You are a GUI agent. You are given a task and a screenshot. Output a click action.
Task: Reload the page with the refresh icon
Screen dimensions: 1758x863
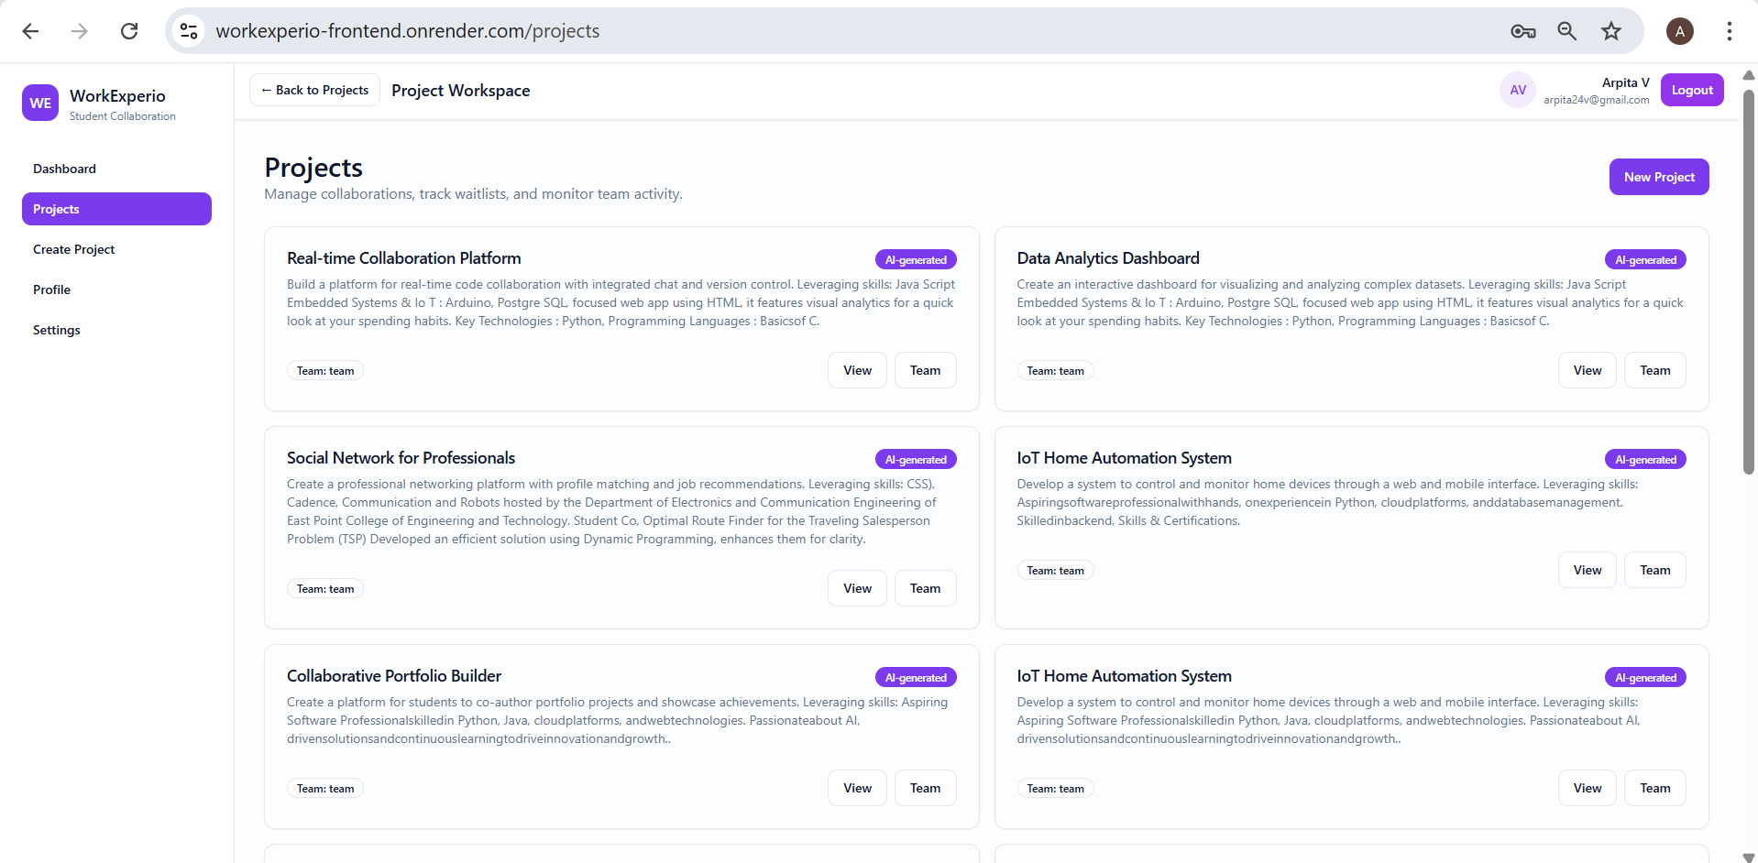[x=129, y=31]
